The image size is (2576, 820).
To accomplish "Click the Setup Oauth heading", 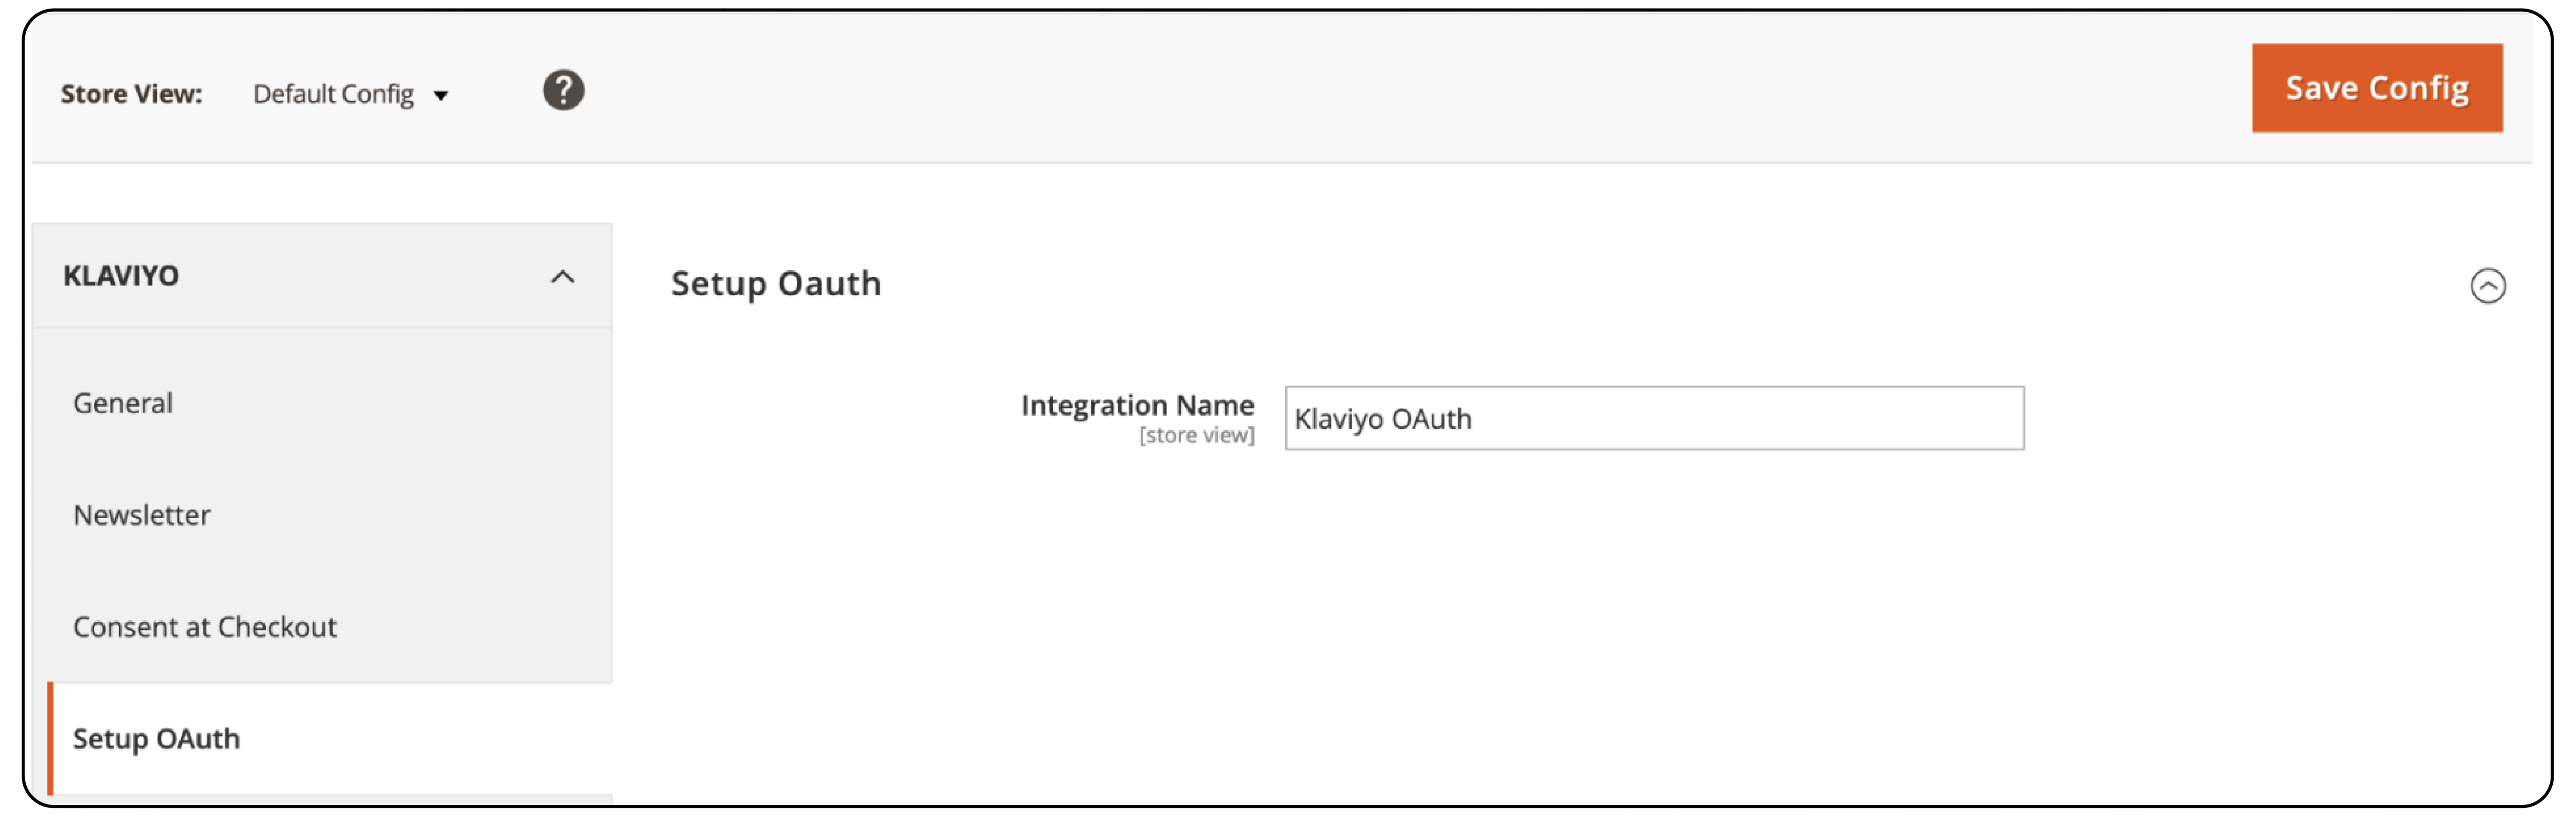I will click(x=775, y=283).
